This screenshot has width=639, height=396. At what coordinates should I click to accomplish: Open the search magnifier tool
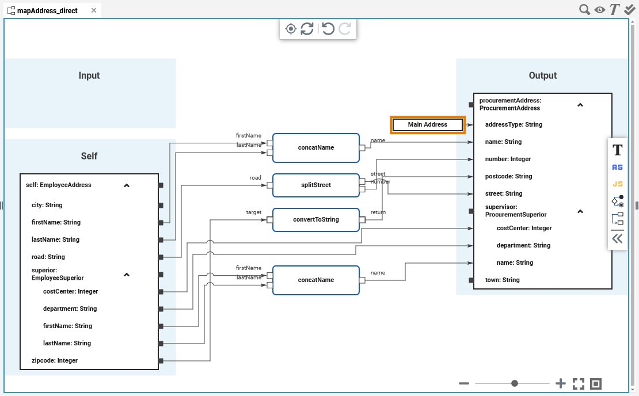584,10
